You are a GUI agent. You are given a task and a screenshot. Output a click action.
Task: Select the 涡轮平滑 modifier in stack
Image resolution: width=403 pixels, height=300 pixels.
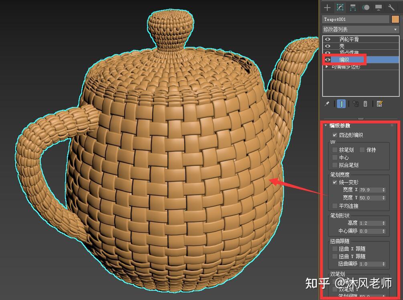(361, 39)
